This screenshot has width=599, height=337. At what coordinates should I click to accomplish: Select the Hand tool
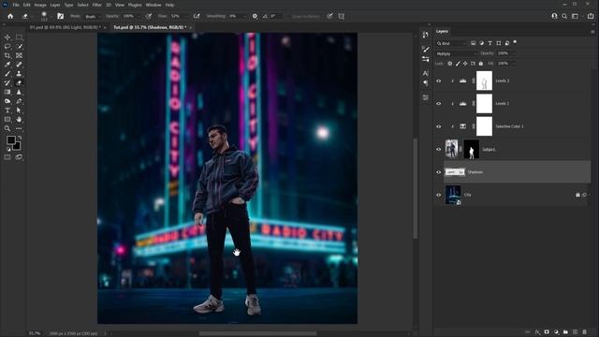pos(19,120)
